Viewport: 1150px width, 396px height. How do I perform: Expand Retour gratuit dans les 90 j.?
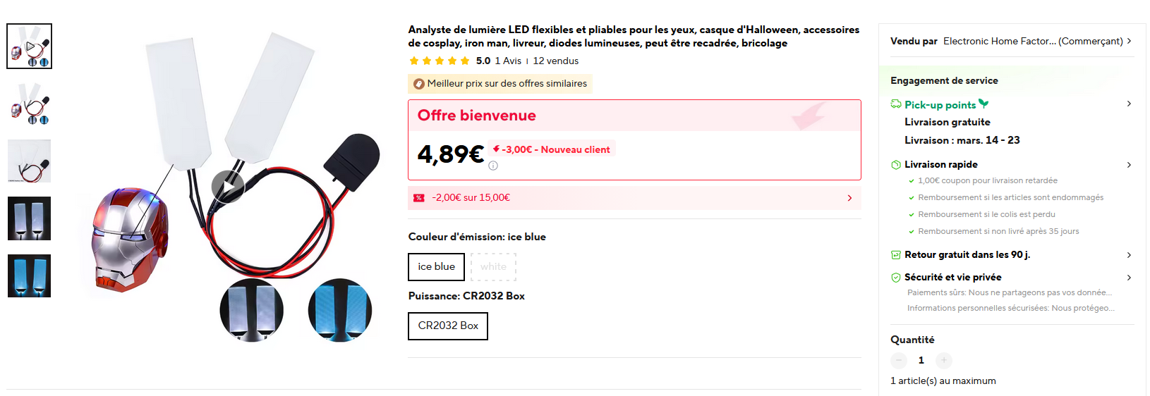tap(1129, 254)
